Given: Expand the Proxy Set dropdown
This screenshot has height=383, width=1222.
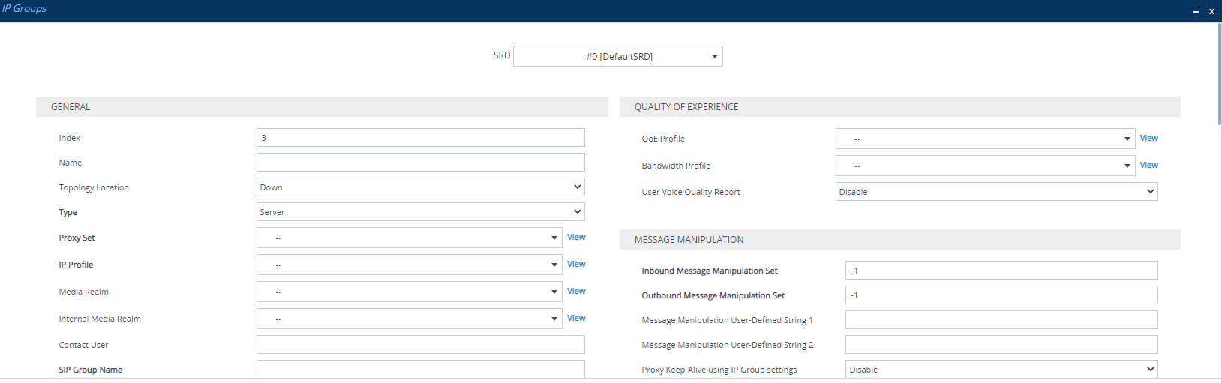Looking at the screenshot, I should [409, 238].
